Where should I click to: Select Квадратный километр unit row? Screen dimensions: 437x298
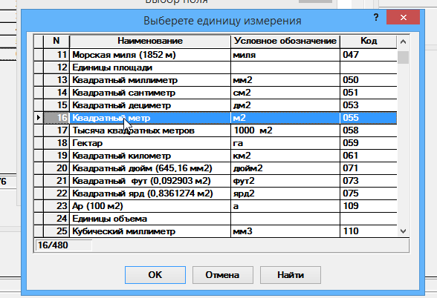[216, 156]
